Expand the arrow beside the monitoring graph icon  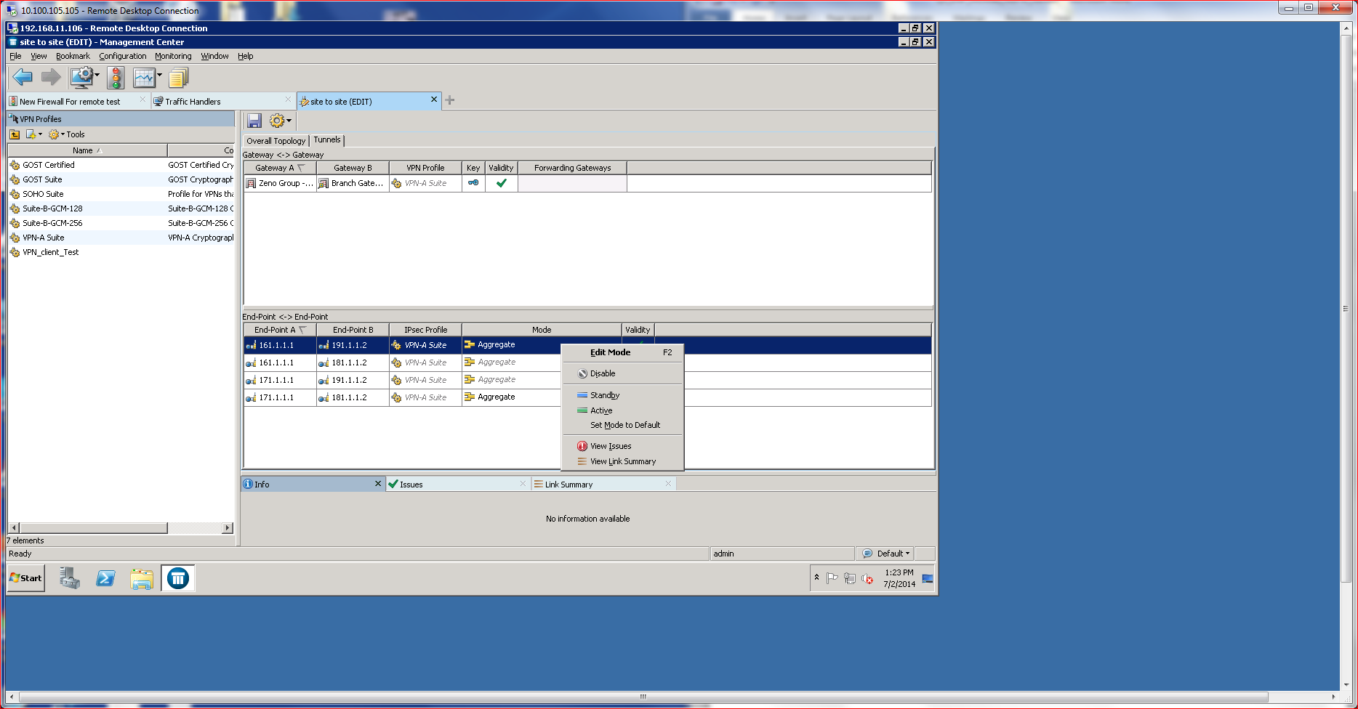point(159,75)
